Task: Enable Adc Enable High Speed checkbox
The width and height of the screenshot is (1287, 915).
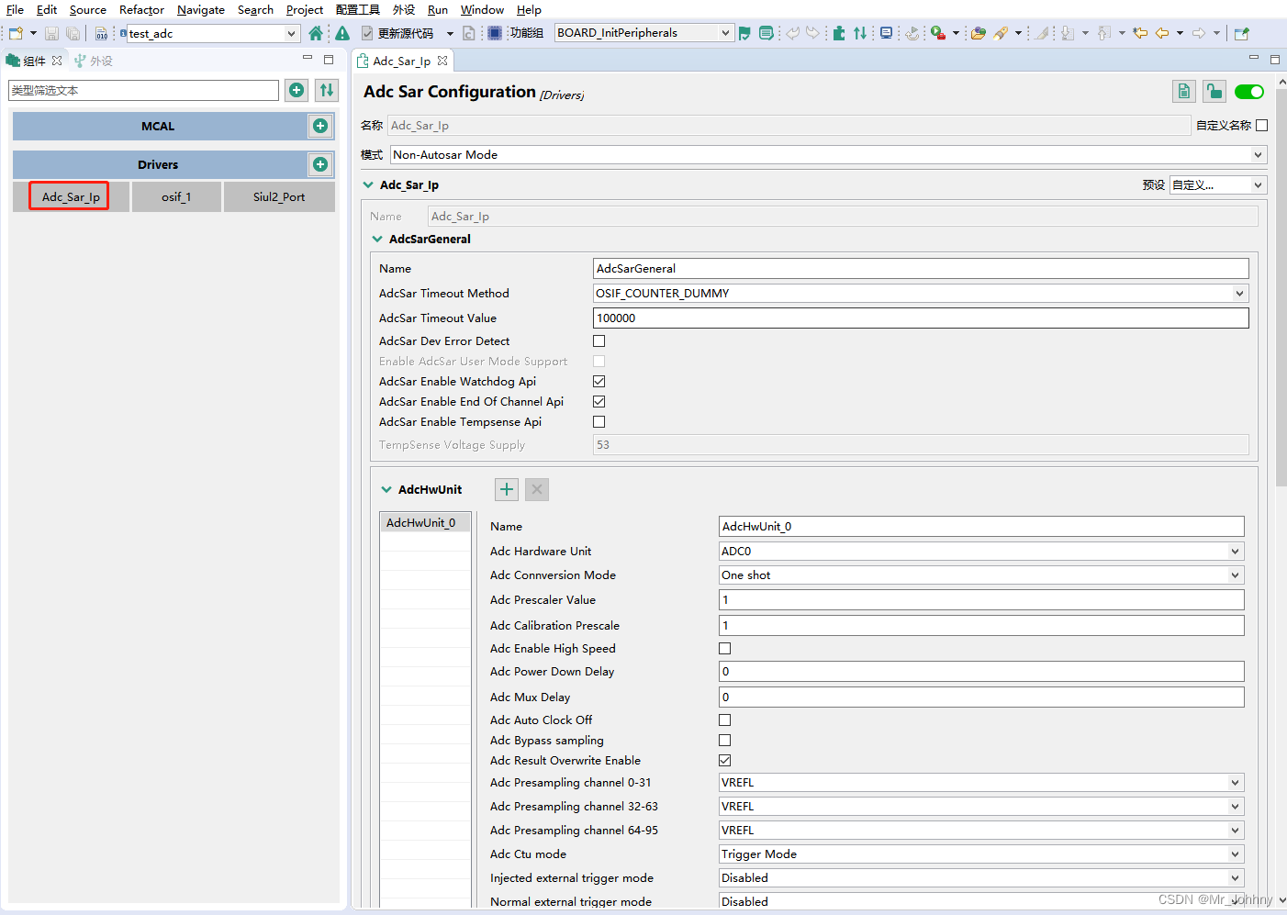Action: [725, 648]
